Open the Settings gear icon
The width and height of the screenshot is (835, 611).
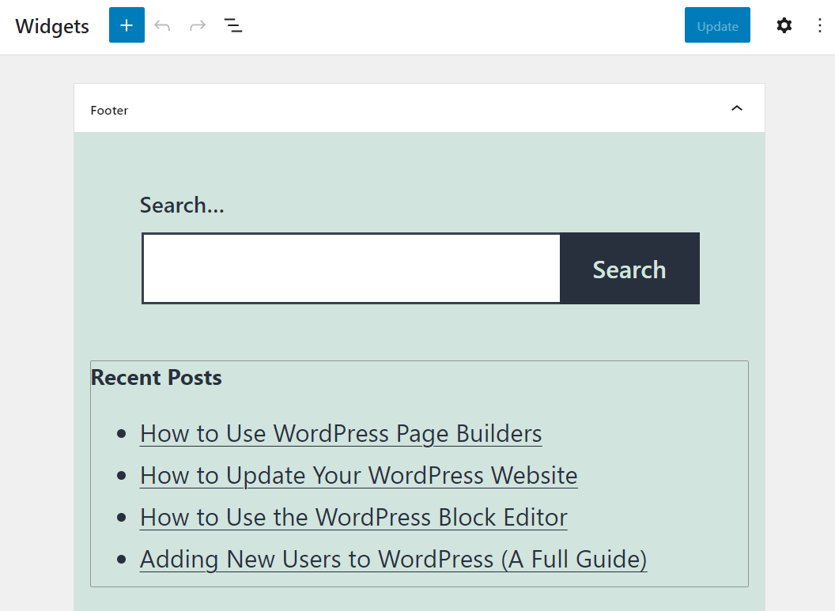[784, 25]
